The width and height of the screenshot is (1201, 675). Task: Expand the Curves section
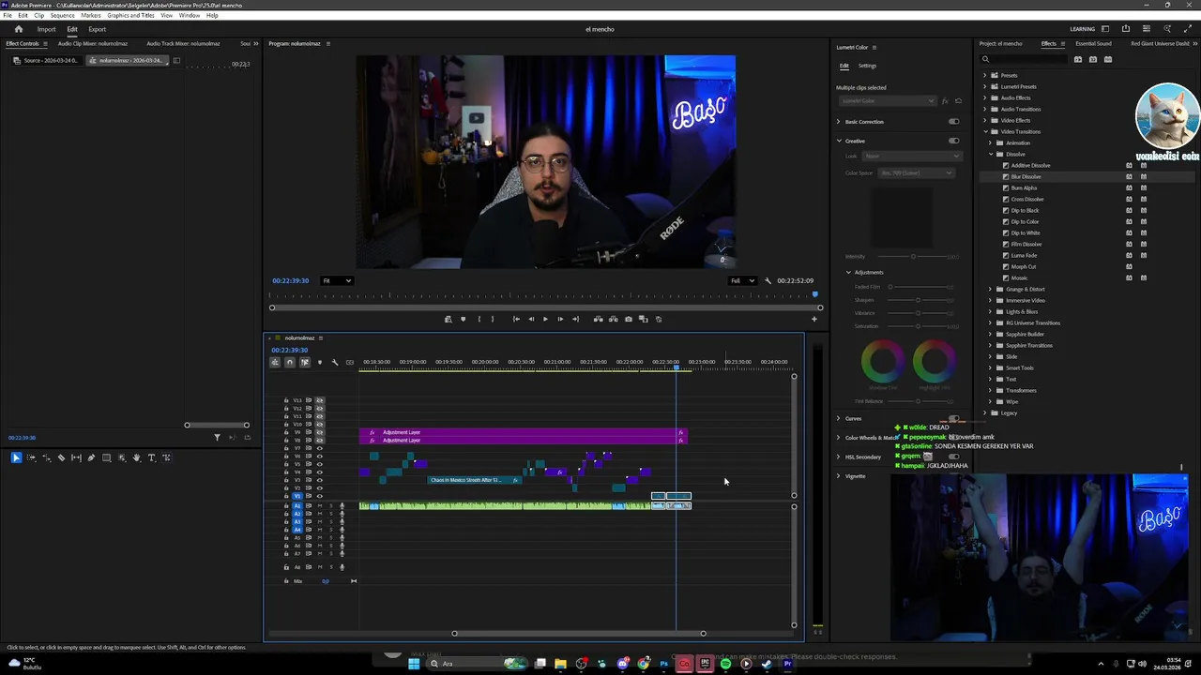[x=839, y=418]
